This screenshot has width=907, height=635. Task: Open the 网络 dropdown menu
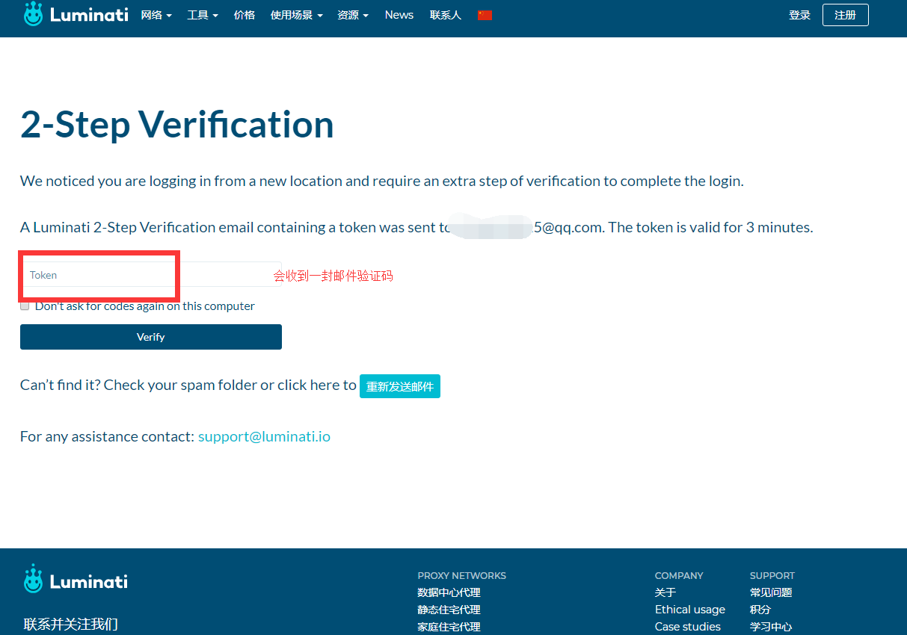[156, 15]
